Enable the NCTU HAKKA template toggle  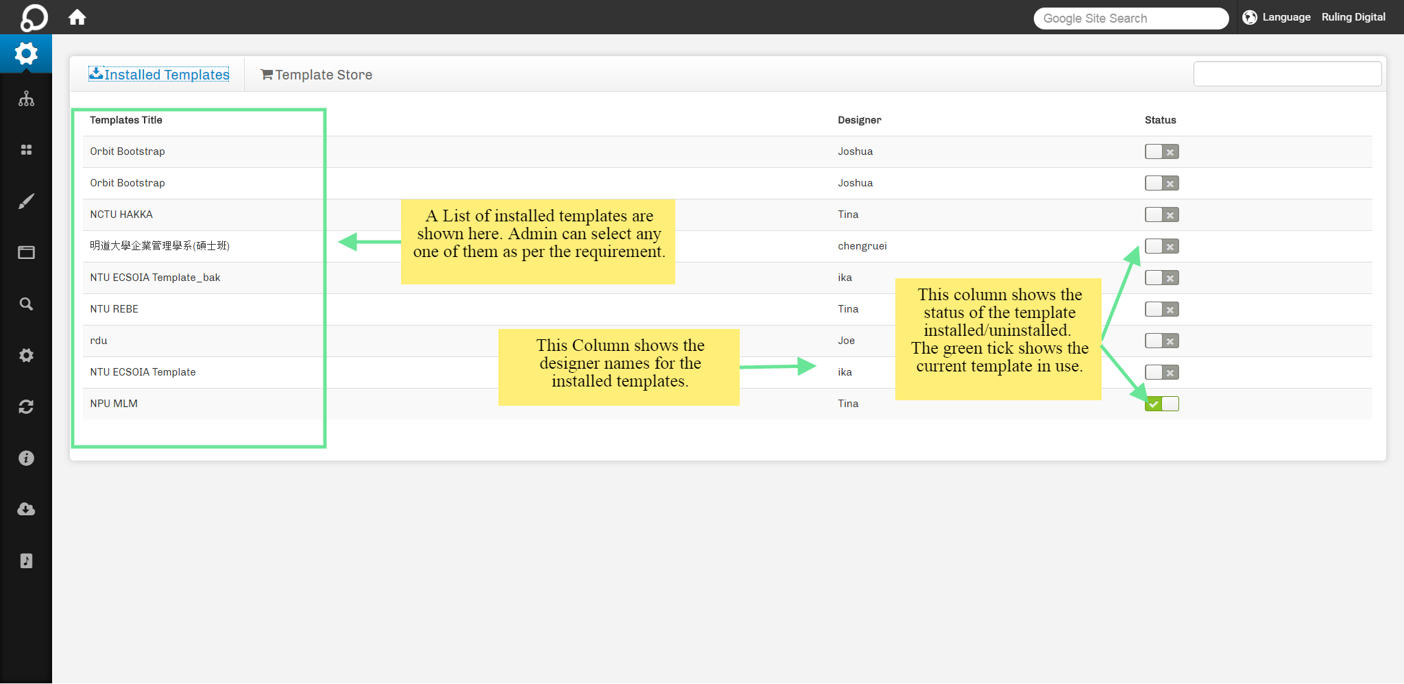click(1161, 215)
